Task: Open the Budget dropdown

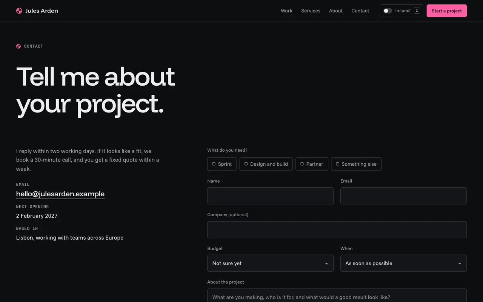Action: click(271, 263)
